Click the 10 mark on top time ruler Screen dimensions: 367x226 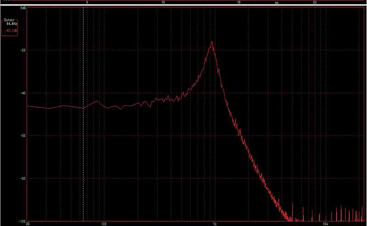point(163,2)
